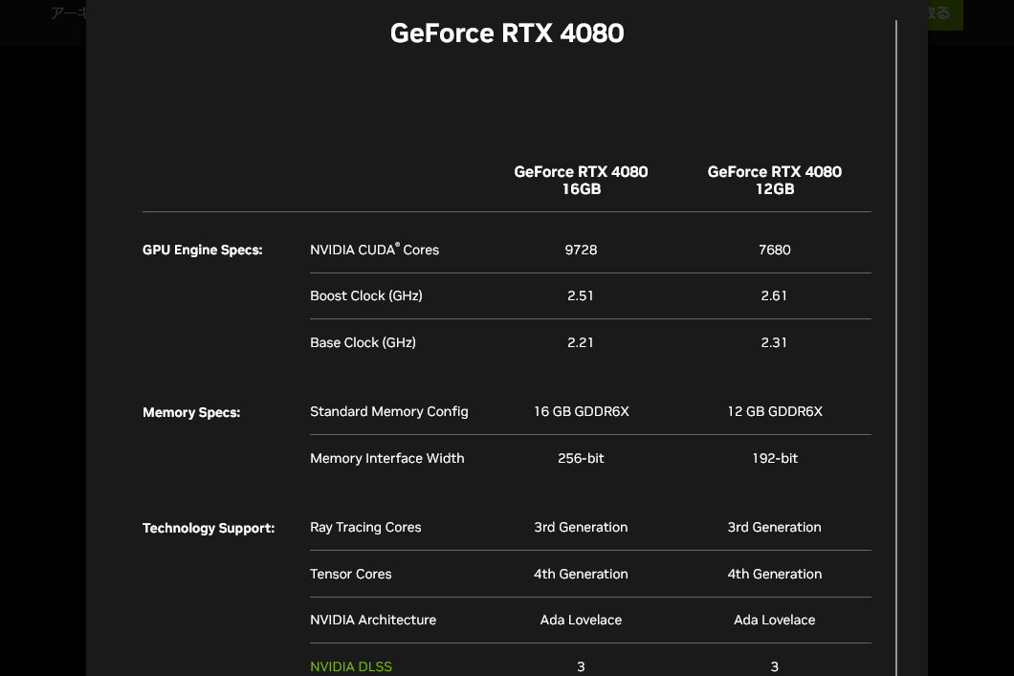1014x676 pixels.
Task: Click the Boost Clock (GHz) row label
Action: pyautogui.click(x=366, y=295)
